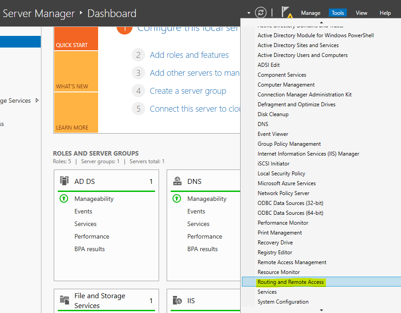The height and width of the screenshot is (313, 401).
Task: Choose Event Viewer in the Tools menu
Action: tap(273, 134)
